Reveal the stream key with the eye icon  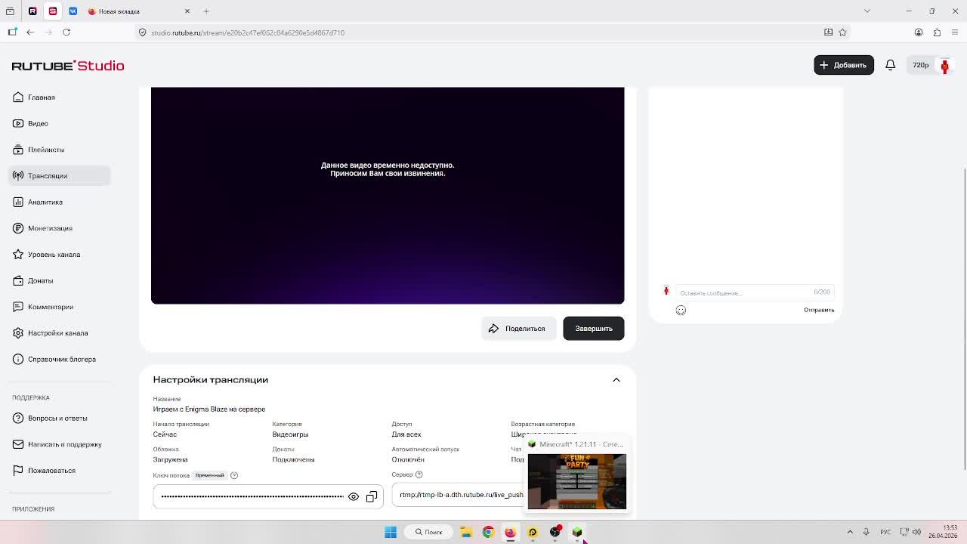pyautogui.click(x=354, y=496)
